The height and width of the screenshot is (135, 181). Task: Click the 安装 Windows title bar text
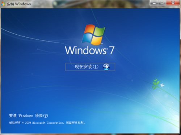coord(19,4)
